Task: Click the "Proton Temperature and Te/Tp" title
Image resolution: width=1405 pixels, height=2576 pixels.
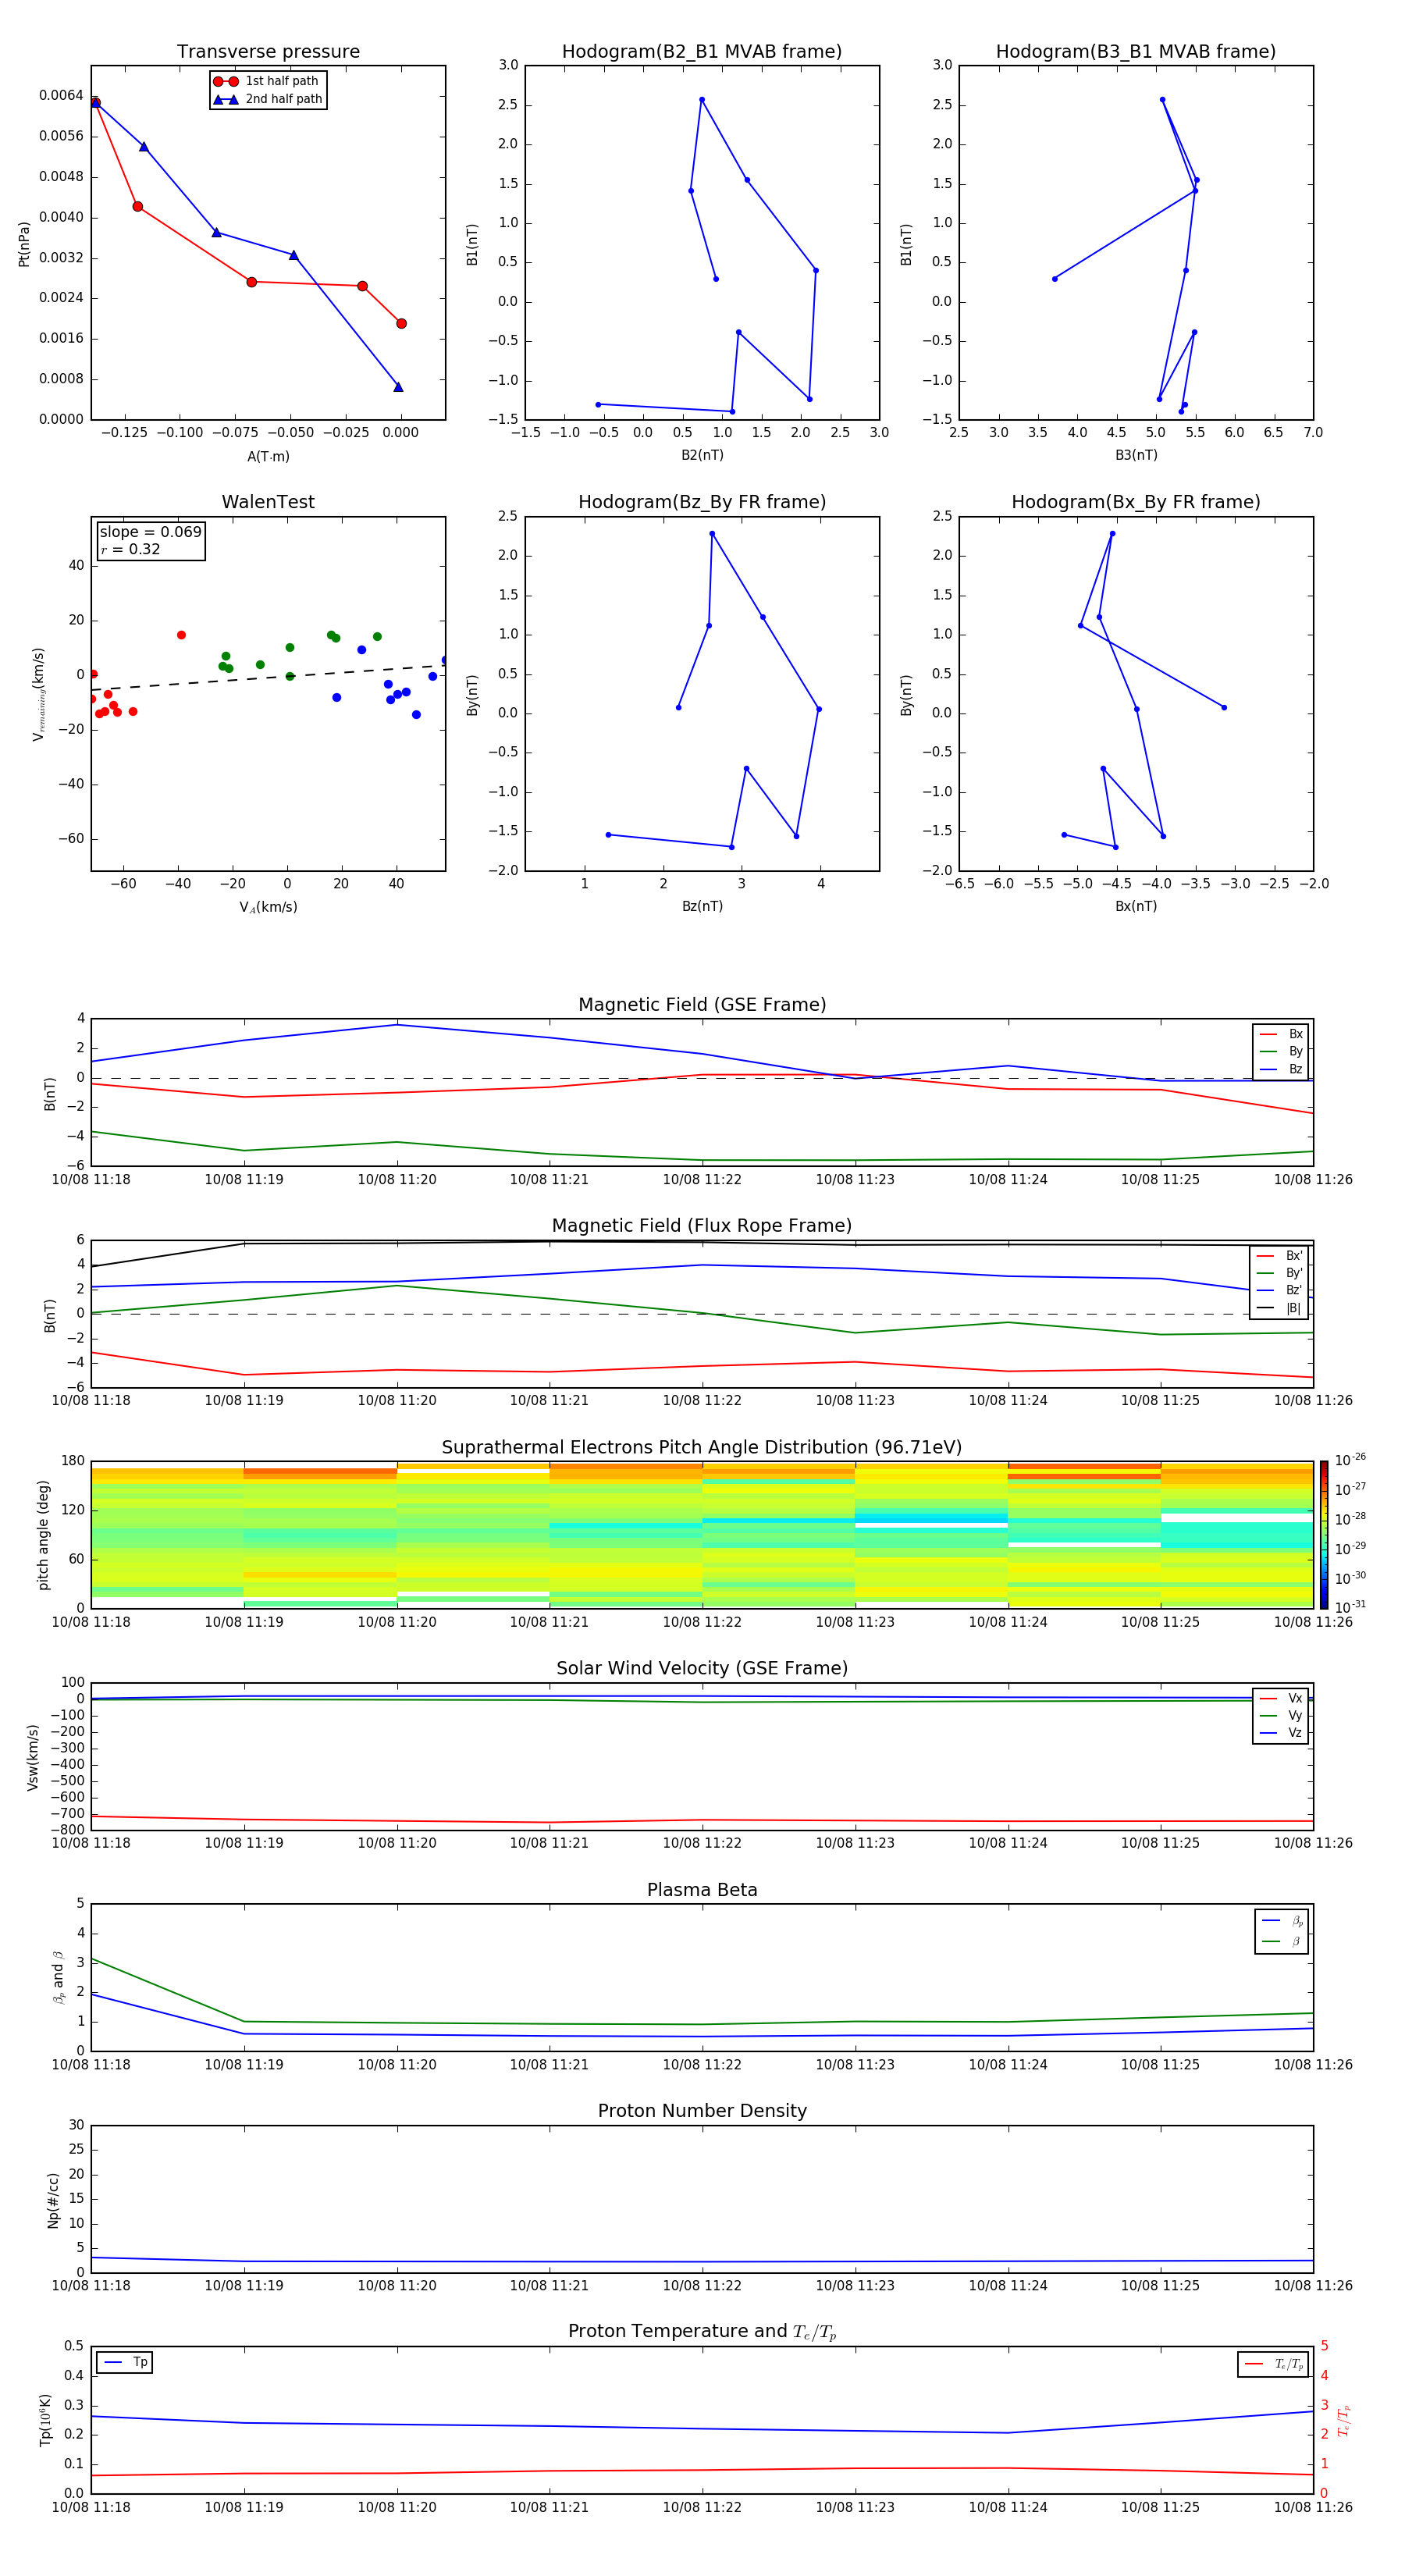Action: [702, 2331]
